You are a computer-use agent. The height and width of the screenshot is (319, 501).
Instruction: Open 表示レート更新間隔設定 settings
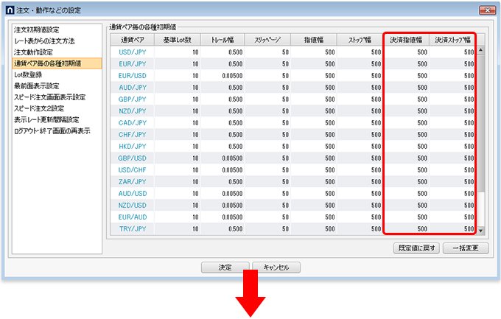46,119
